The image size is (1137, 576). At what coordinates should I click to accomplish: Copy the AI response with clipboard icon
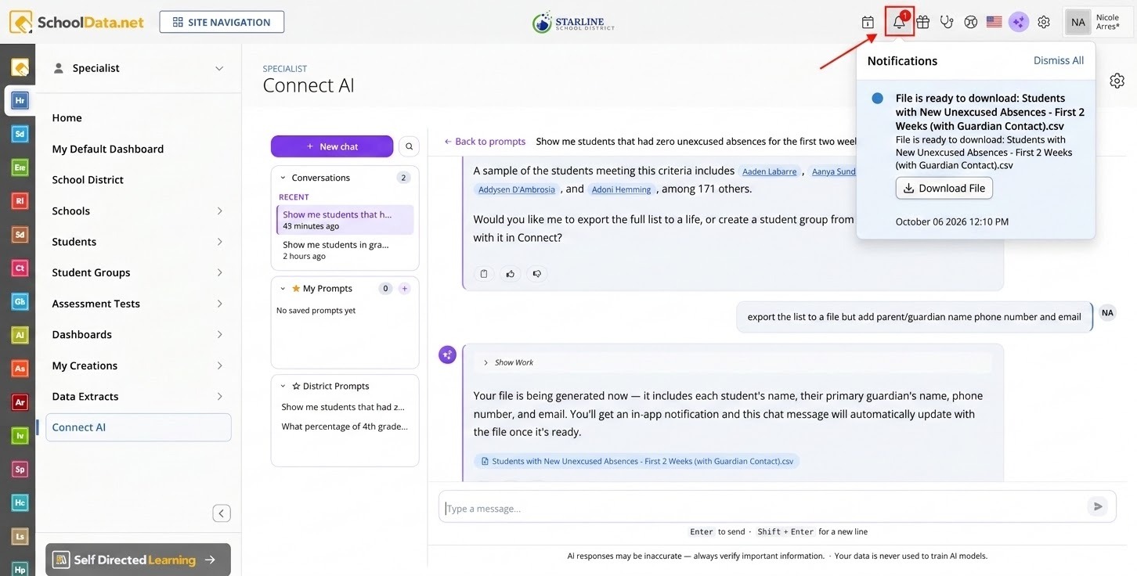point(484,274)
